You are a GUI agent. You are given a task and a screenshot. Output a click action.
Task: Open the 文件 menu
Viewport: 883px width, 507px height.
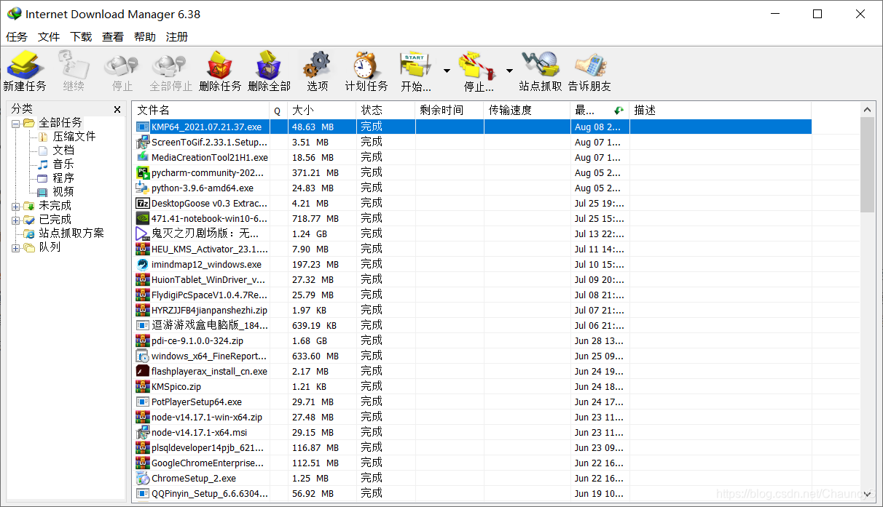49,36
